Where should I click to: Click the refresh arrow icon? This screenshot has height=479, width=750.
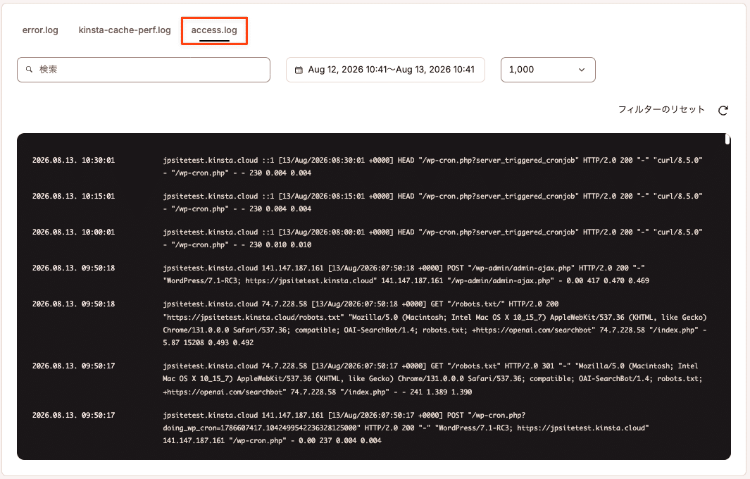[x=723, y=111]
